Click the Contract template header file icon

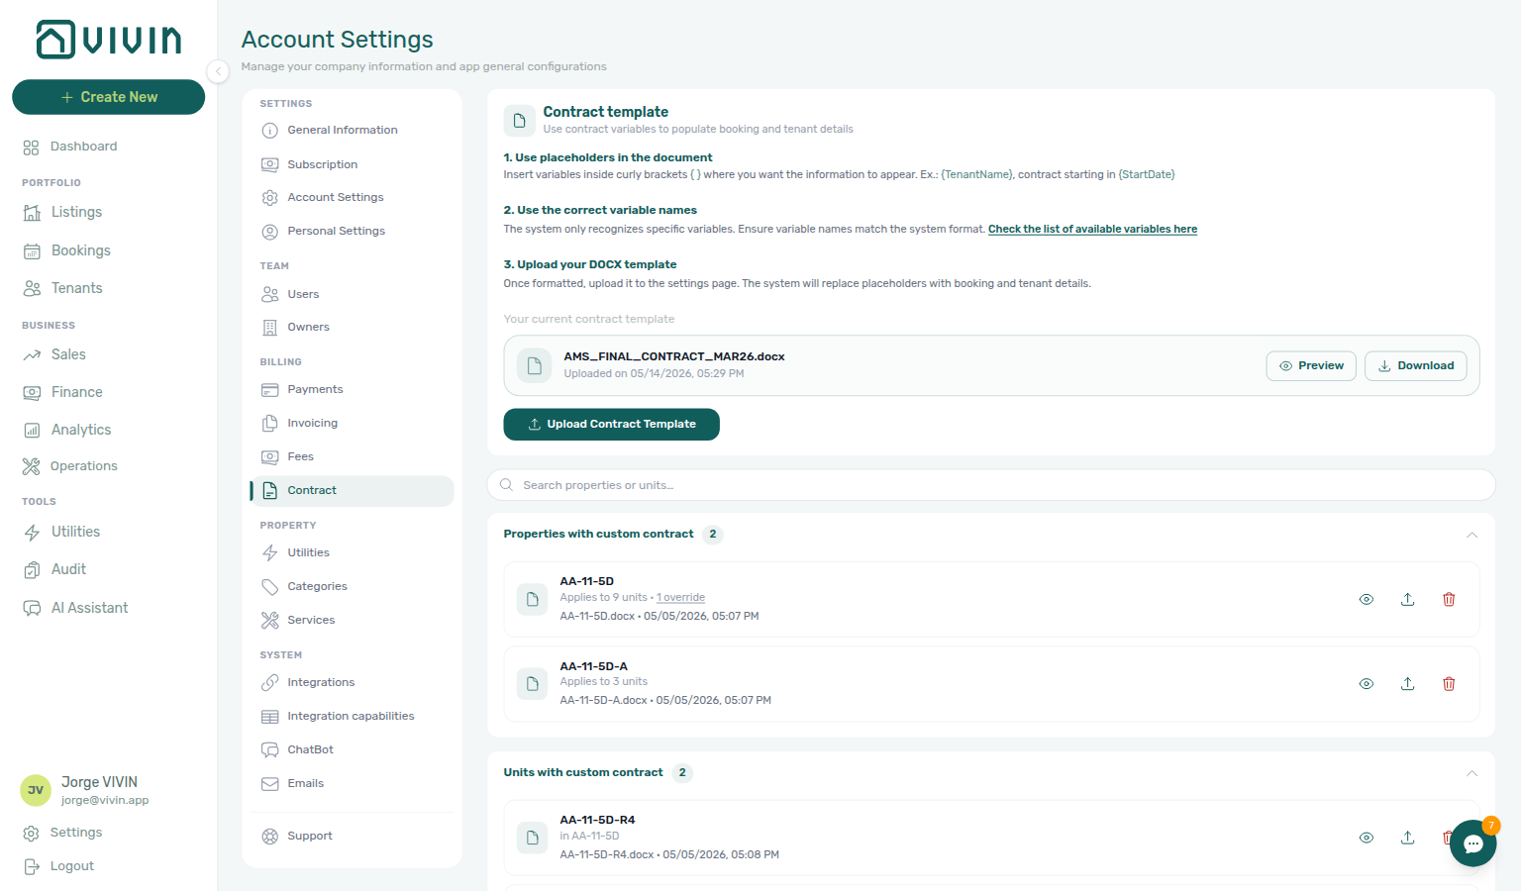(519, 121)
